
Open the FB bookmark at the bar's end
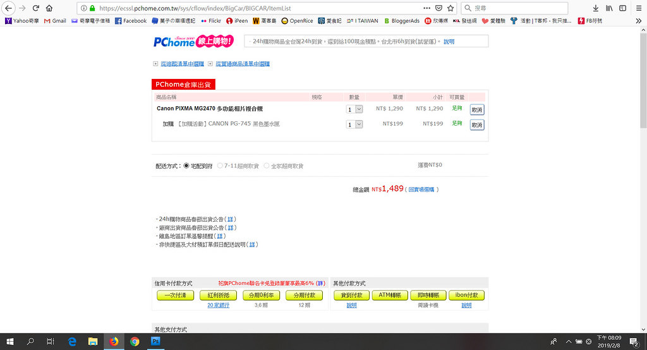point(590,21)
